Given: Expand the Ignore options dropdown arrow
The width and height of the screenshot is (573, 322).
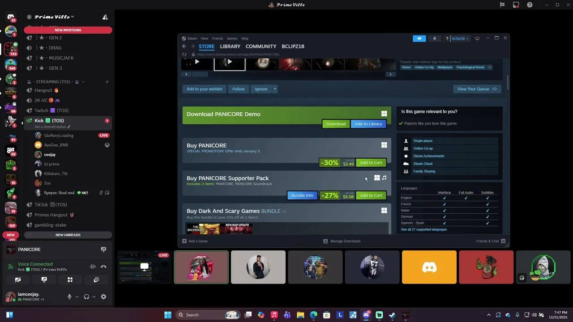Looking at the screenshot, I should tap(275, 89).
